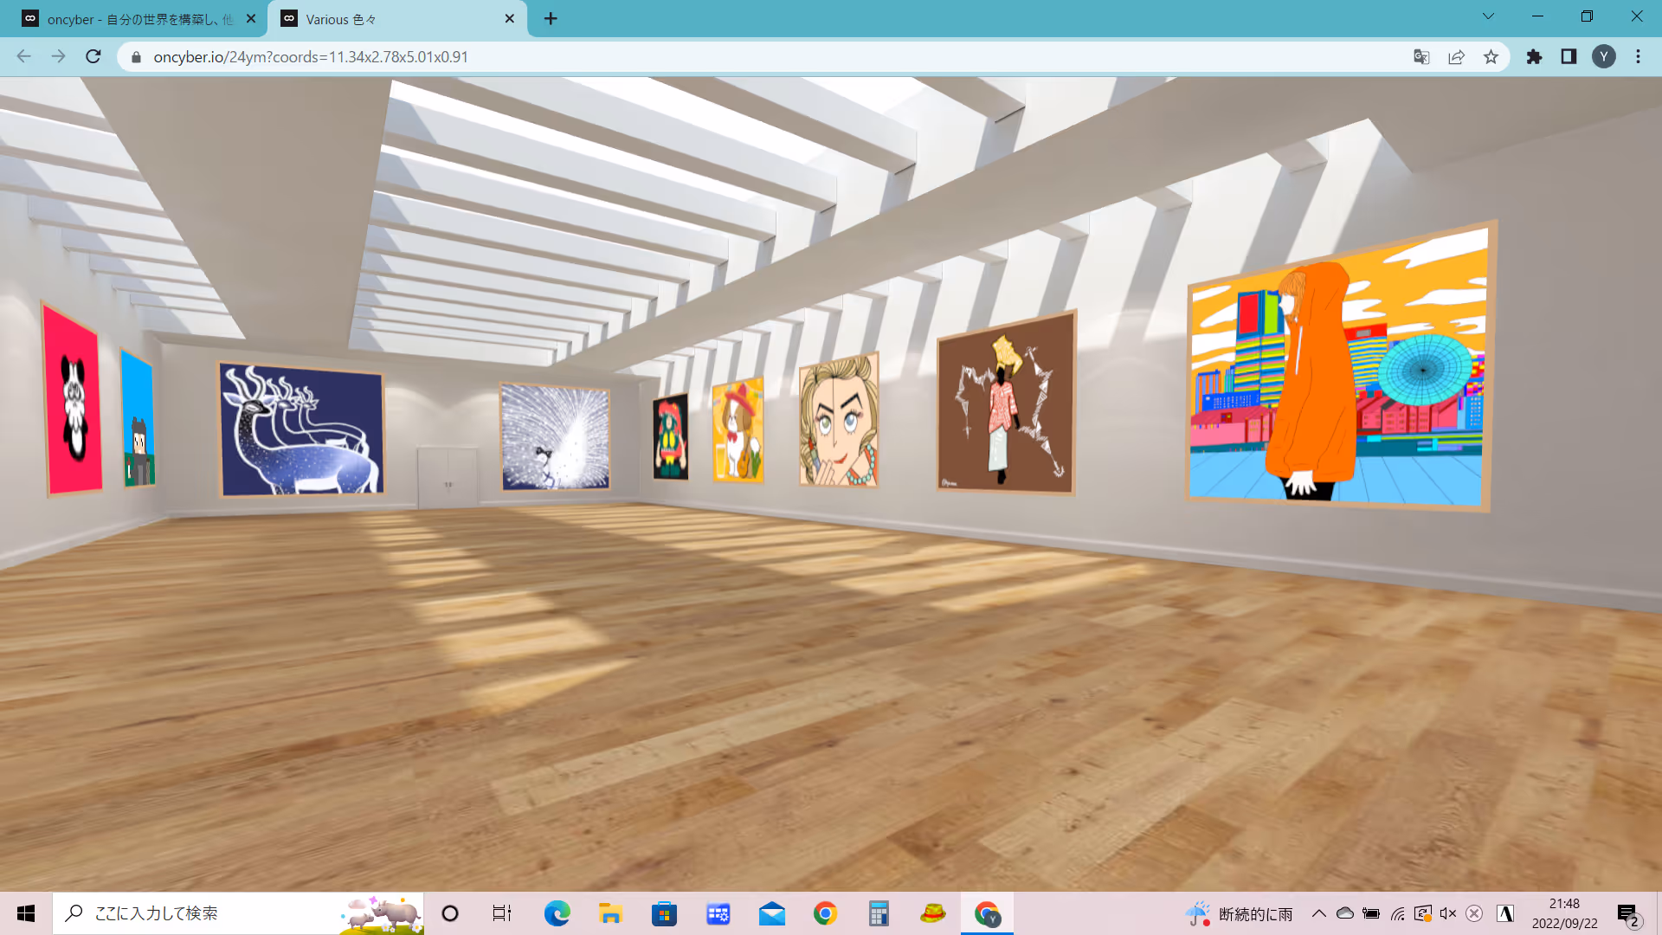
Task: Open the Extensions puzzle icon
Action: click(1534, 57)
